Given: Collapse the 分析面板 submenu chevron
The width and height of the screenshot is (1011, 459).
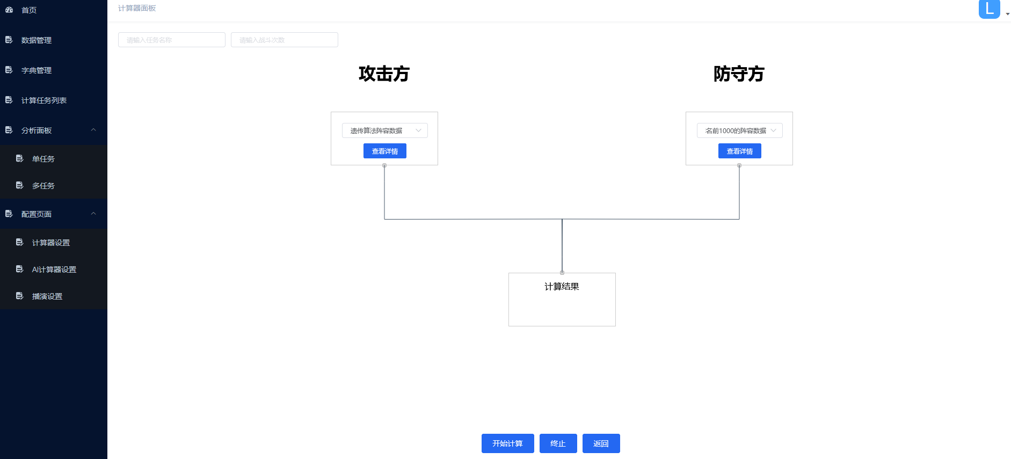Looking at the screenshot, I should (93, 130).
